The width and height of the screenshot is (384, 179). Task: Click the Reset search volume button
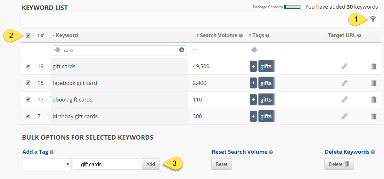221,164
